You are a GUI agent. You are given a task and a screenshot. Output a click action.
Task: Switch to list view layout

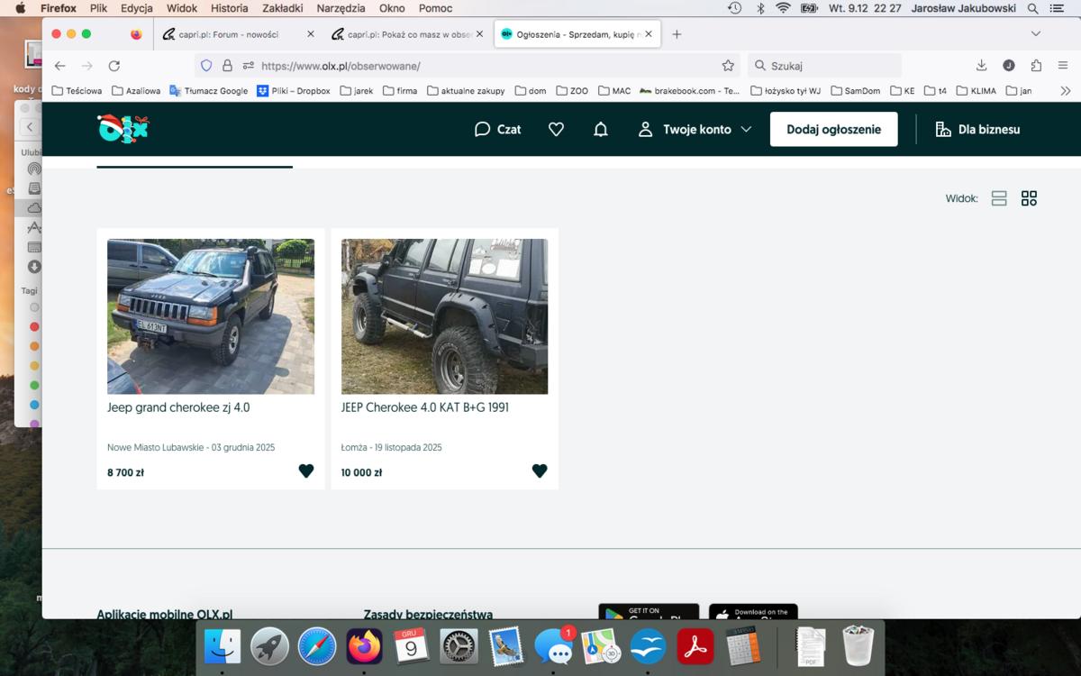[999, 198]
